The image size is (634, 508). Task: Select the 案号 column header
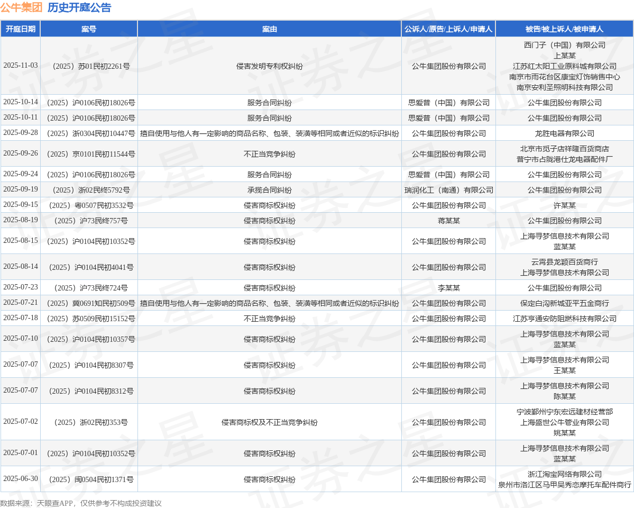click(89, 29)
